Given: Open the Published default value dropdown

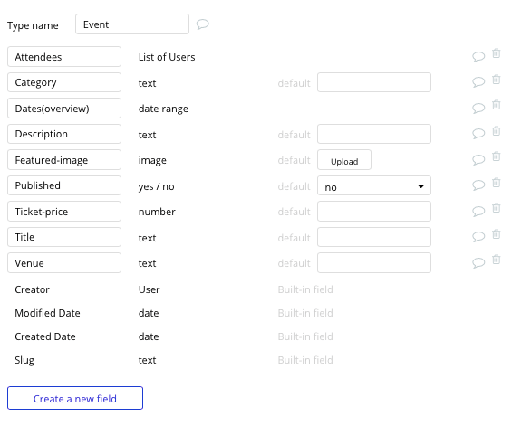Looking at the screenshot, I should (374, 185).
